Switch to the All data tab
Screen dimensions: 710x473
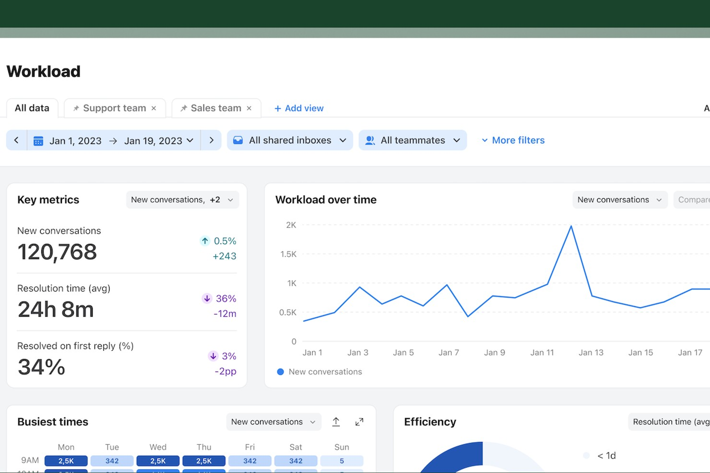pos(32,108)
